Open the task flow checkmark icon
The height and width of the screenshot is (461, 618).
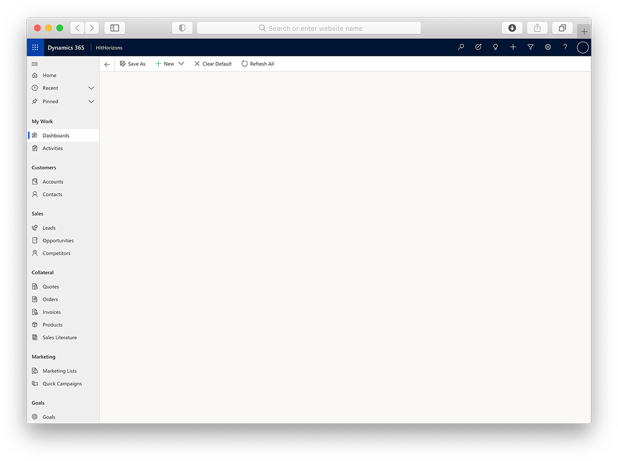click(x=478, y=47)
